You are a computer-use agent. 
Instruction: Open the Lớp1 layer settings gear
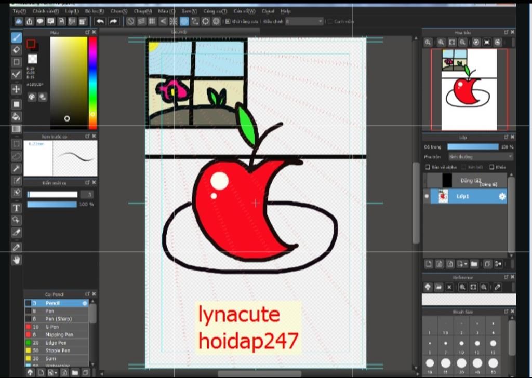(x=502, y=196)
